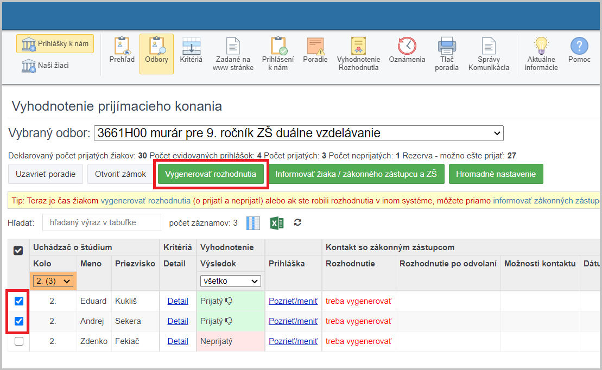
Task: Open Detail link for Andrej Sekera
Action: pyautogui.click(x=178, y=321)
